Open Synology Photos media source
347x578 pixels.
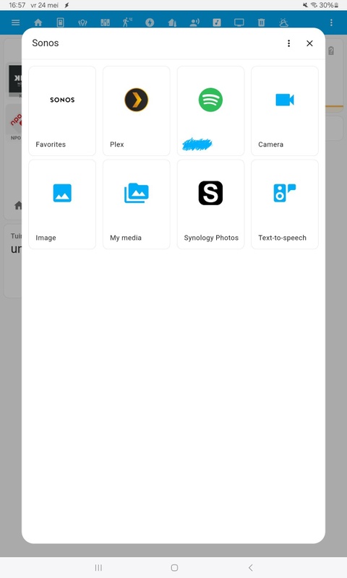tap(210, 204)
